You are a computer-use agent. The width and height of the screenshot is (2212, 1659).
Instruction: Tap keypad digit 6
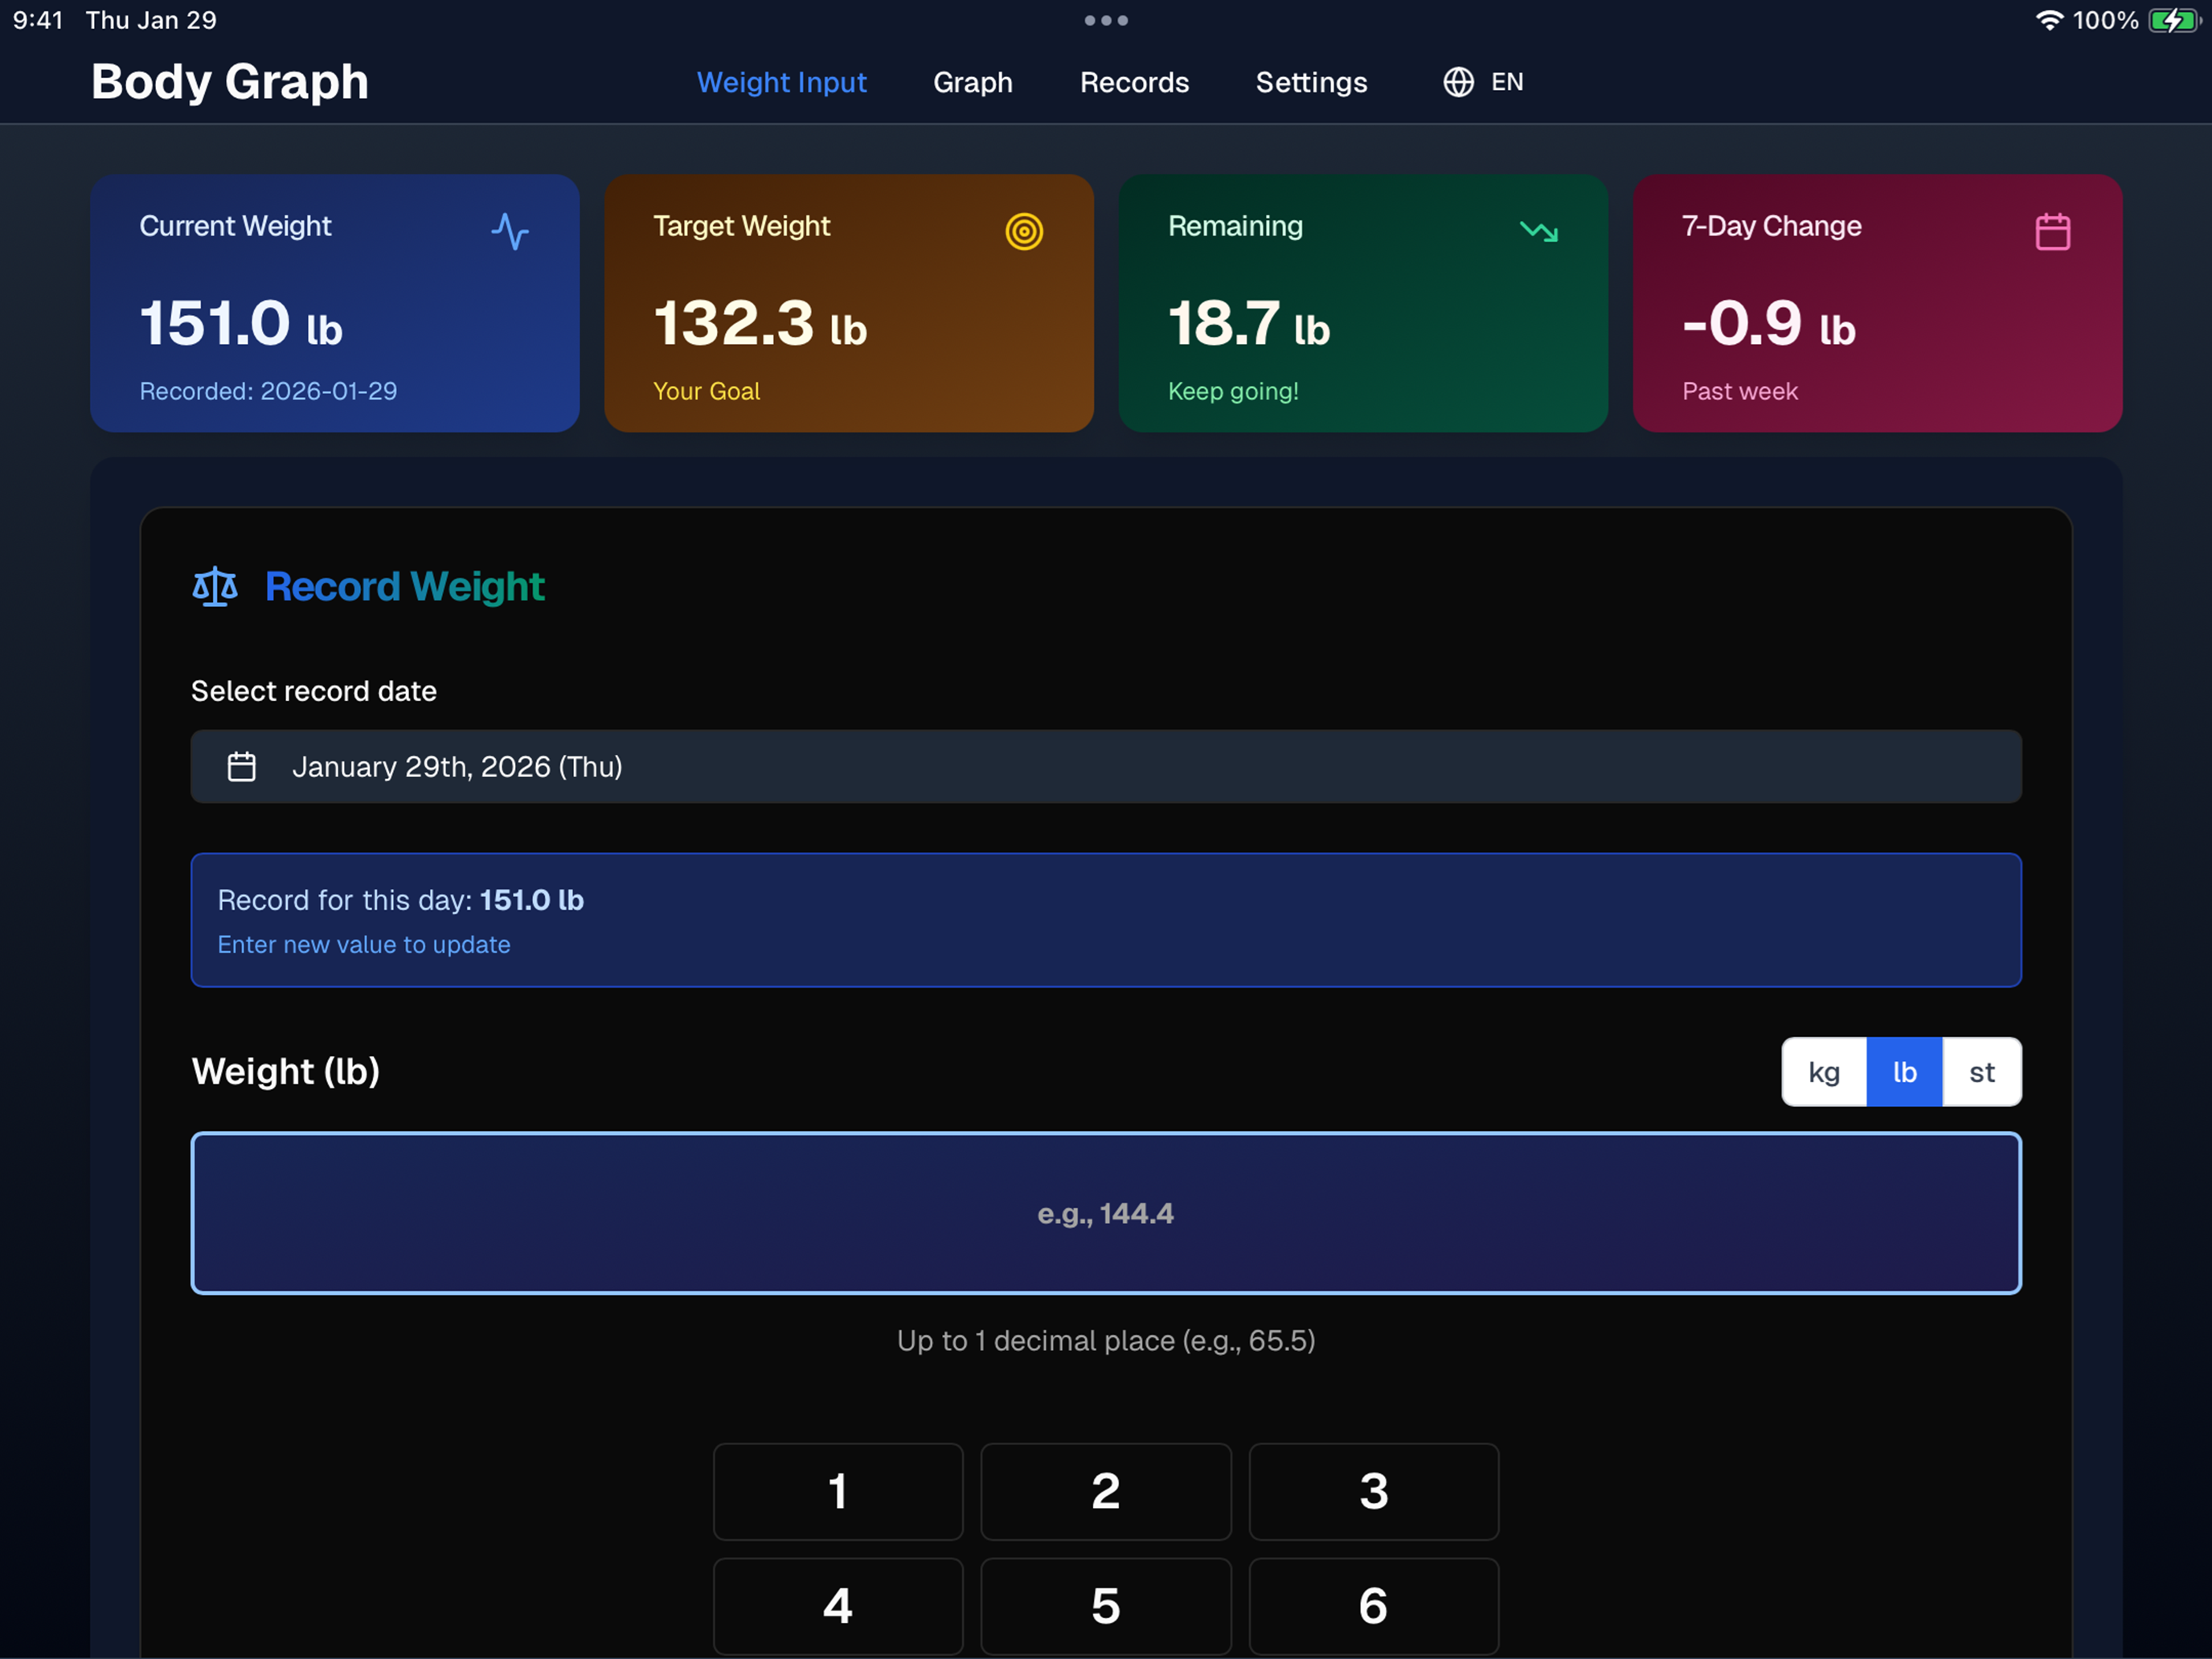pos(1374,1606)
